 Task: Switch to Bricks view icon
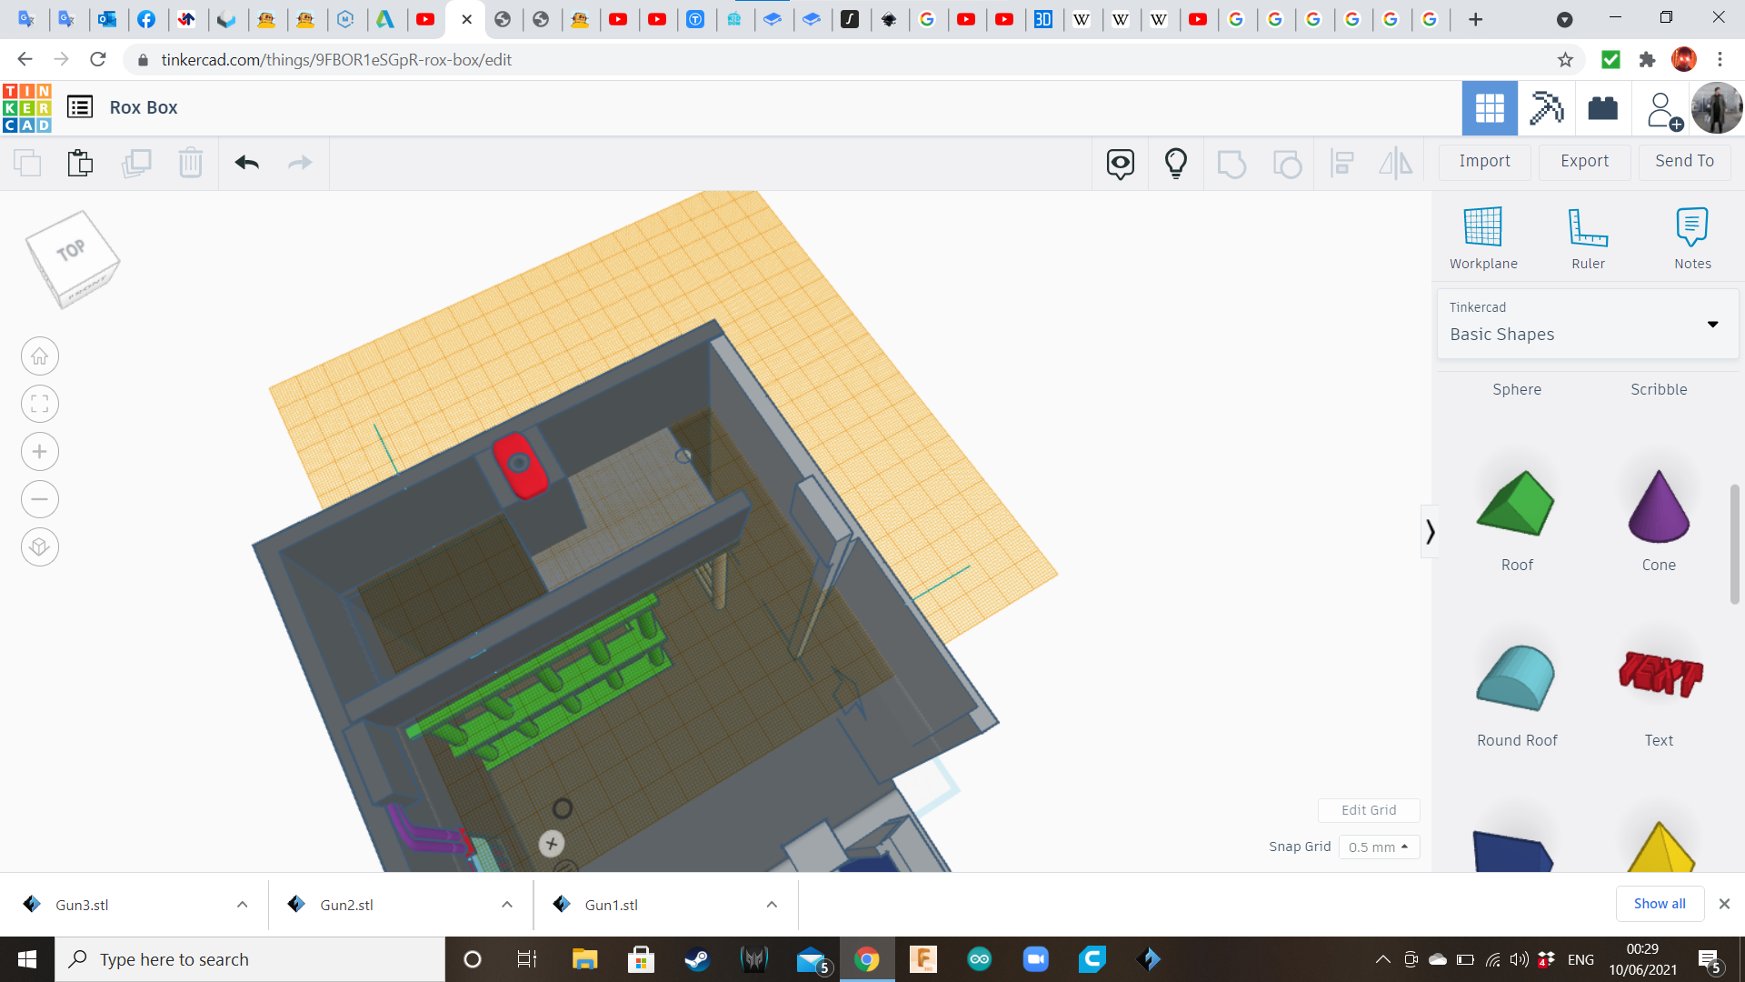tap(1602, 108)
